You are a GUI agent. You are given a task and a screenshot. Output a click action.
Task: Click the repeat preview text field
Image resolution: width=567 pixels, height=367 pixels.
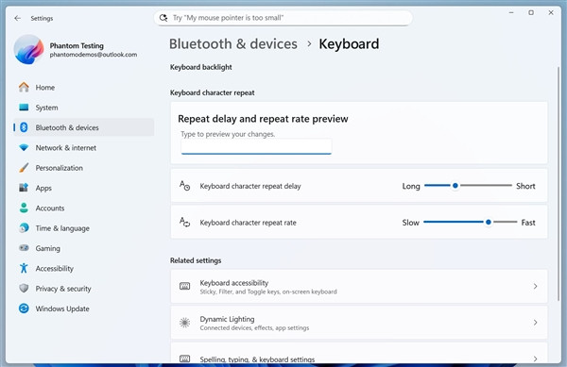(x=256, y=147)
